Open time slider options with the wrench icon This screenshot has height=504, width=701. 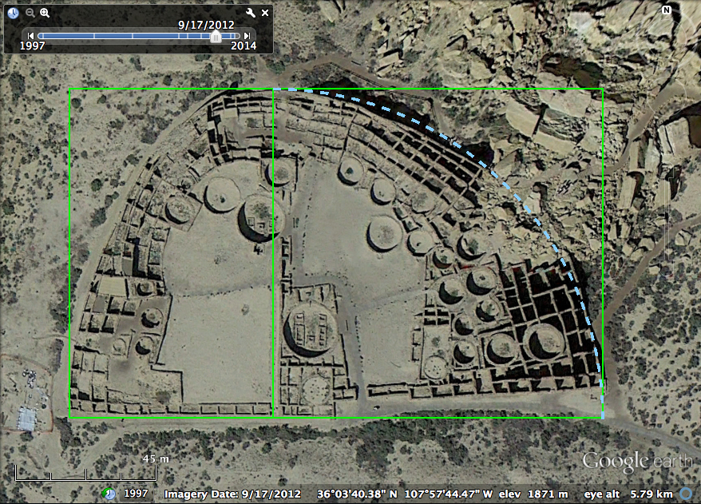point(251,13)
